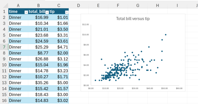
Task: Select row 7 header
Action: coord(4,47)
